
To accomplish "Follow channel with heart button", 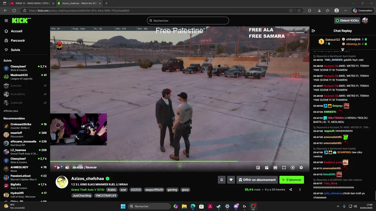I will coord(231,180).
